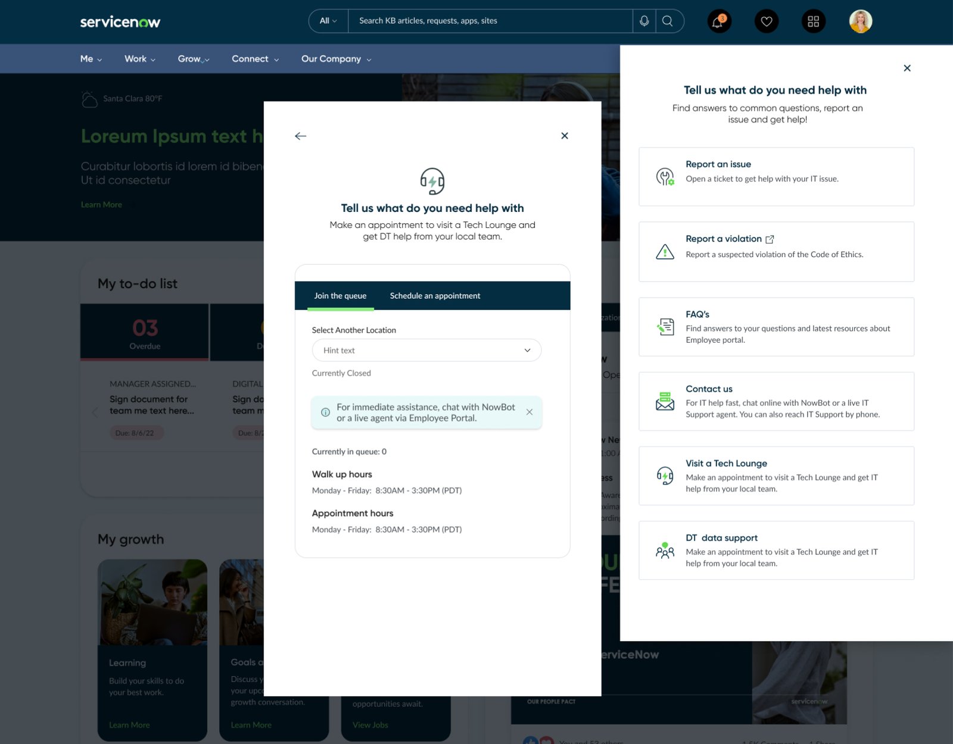Open the notifications bell icon
Image resolution: width=953 pixels, height=744 pixels.
click(719, 21)
